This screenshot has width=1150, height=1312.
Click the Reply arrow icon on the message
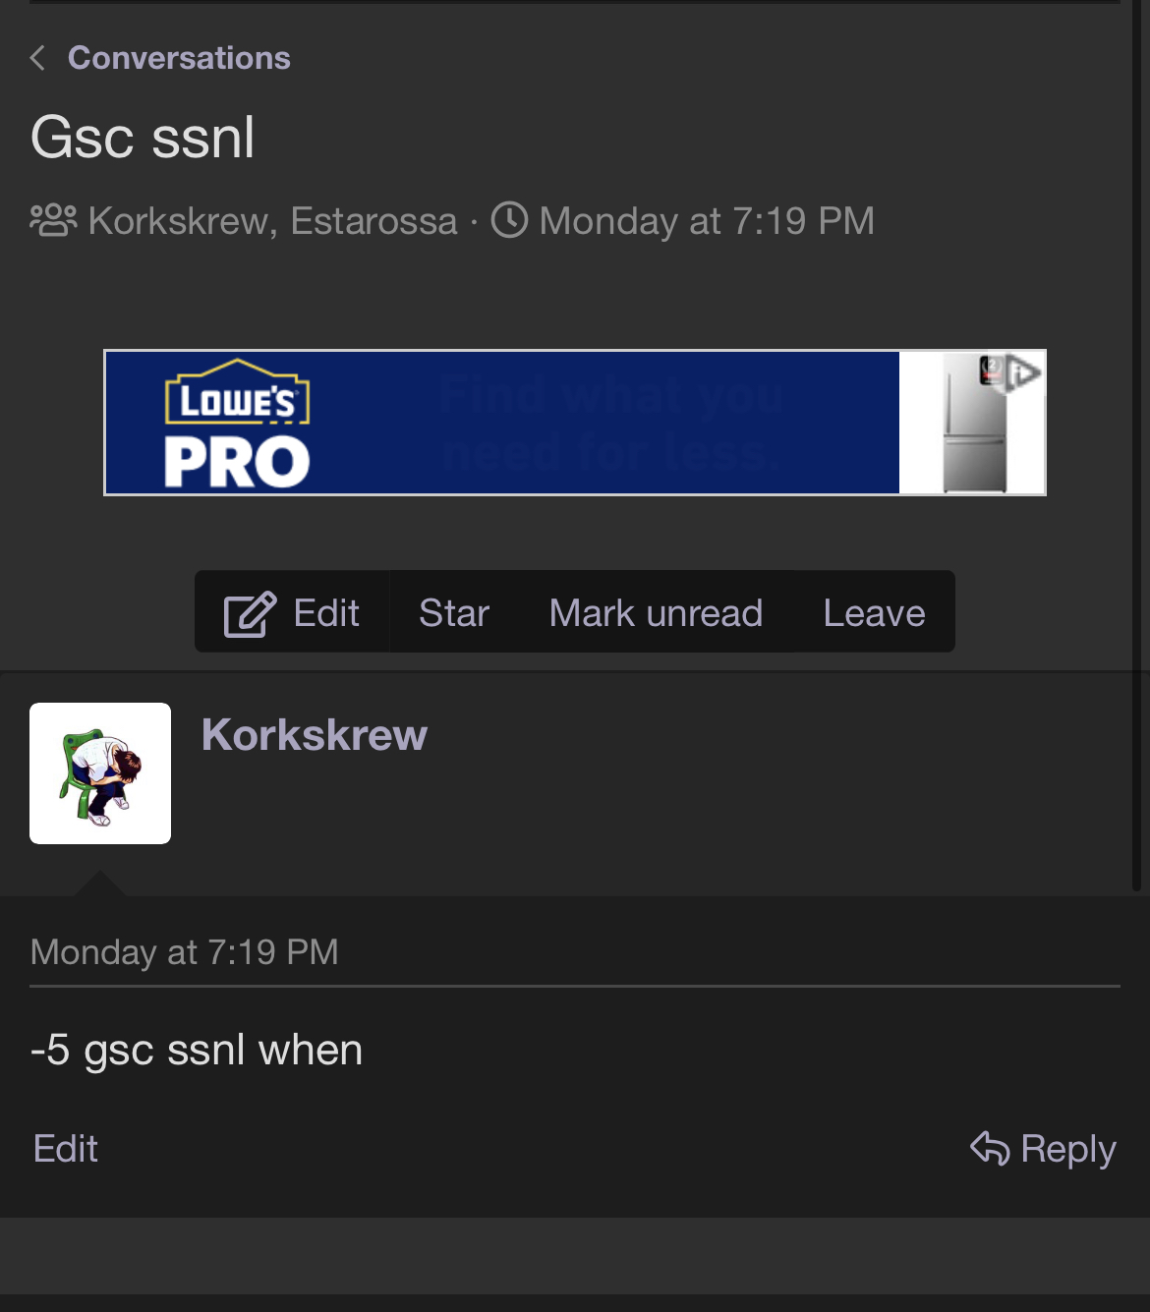990,1148
